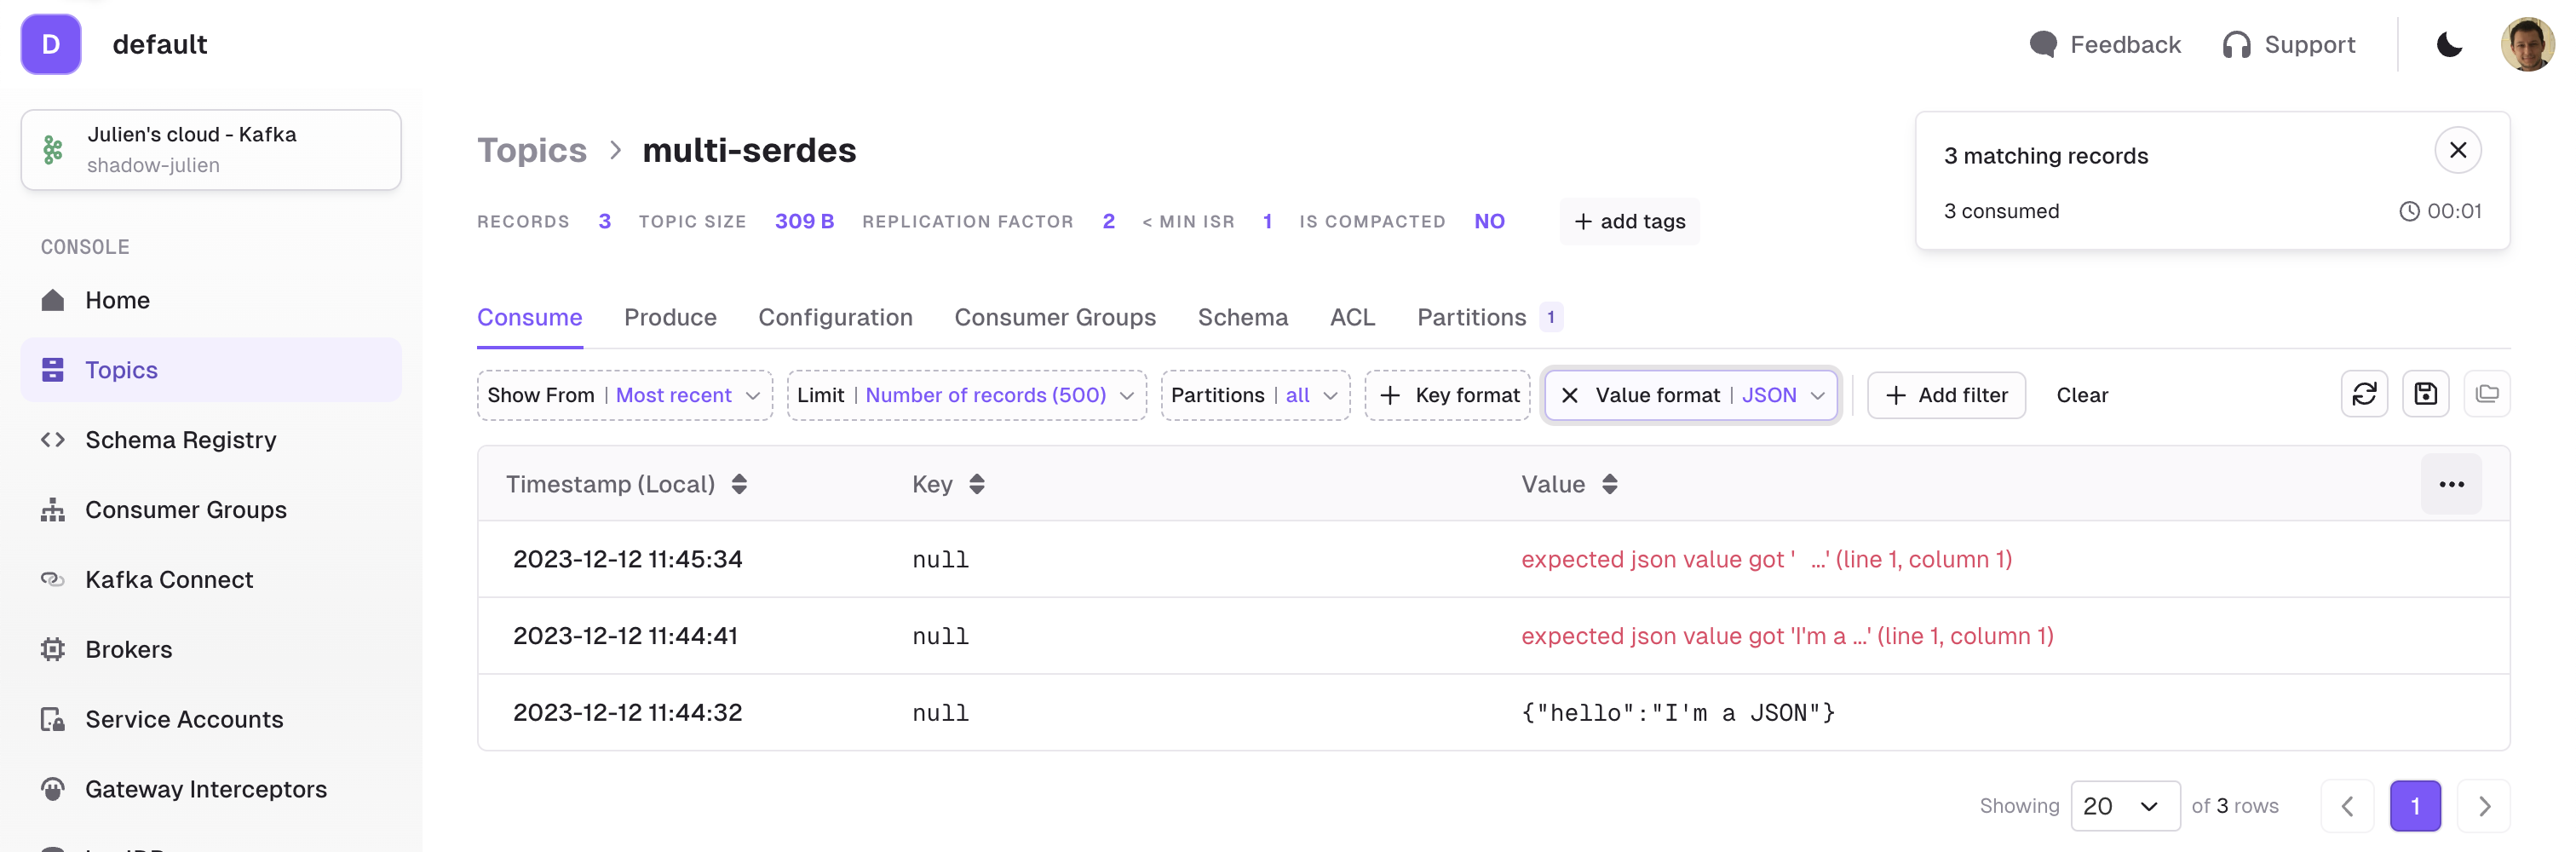Select the Consume tab
This screenshot has width=2576, height=852.
[x=530, y=318]
